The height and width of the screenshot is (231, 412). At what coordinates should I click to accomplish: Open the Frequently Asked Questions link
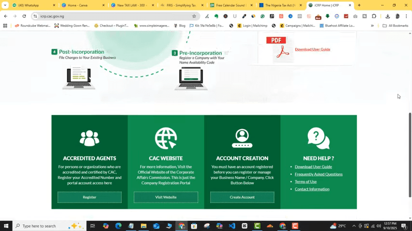click(x=318, y=174)
